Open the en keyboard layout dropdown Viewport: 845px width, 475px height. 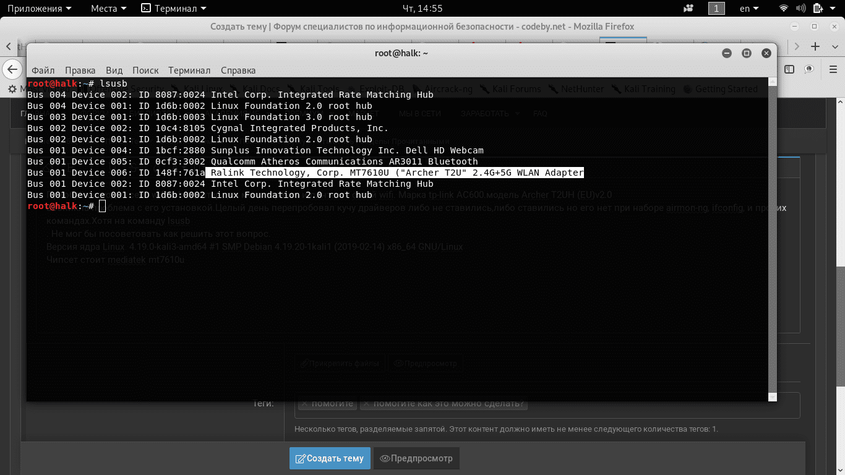[750, 8]
